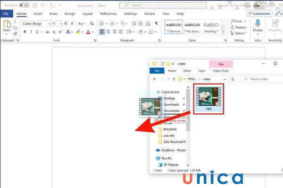Click the Cut scissors icon
The width and height of the screenshot is (283, 188).
pyautogui.click(x=15, y=22)
